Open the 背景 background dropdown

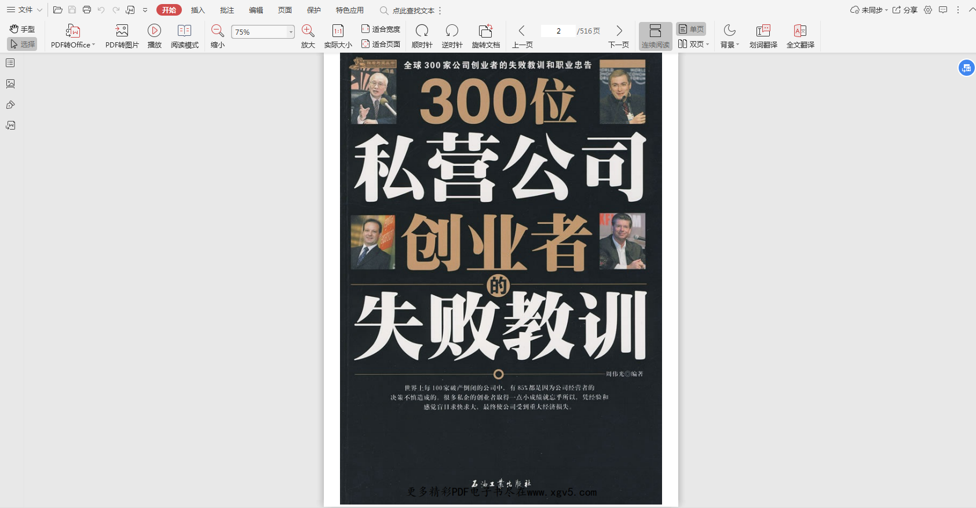[x=730, y=36]
